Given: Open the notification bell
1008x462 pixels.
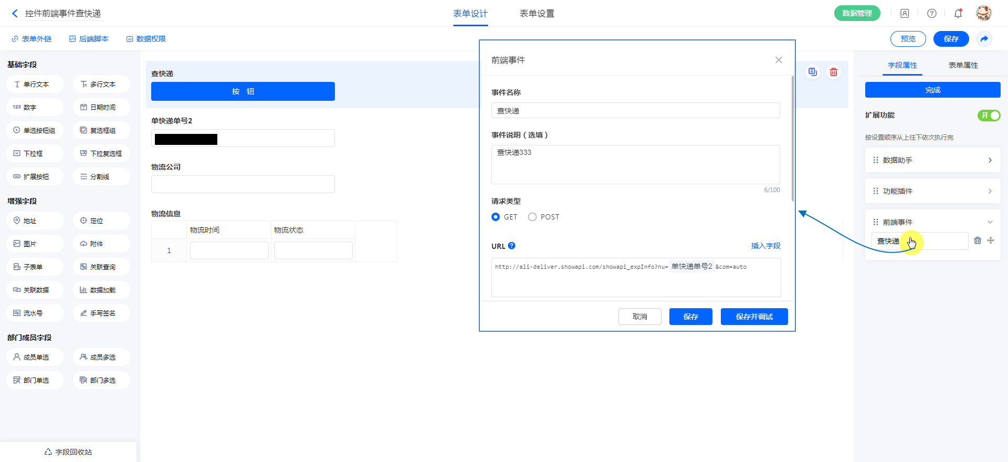Looking at the screenshot, I should click(x=958, y=14).
